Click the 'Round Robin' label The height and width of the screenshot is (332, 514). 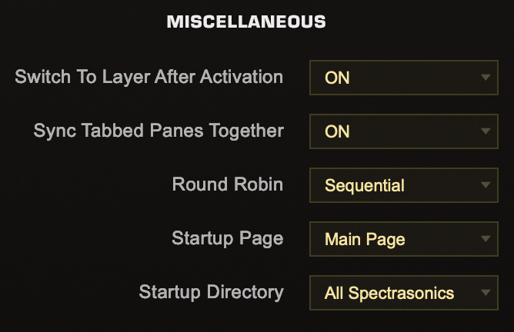pos(228,184)
